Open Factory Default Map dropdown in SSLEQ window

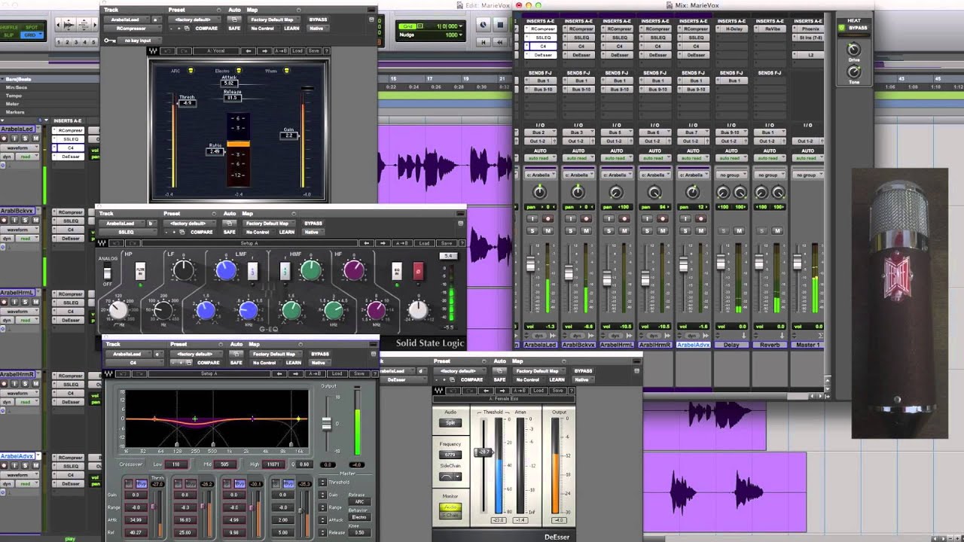coord(267,224)
